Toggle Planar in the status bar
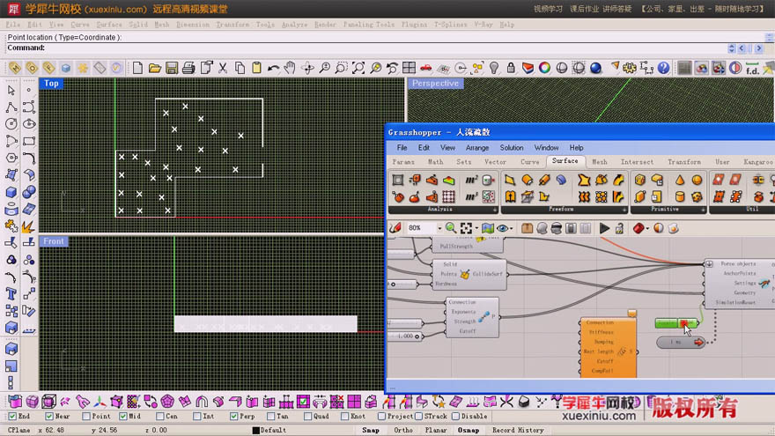Viewport: 775px width, 436px height. (x=435, y=430)
